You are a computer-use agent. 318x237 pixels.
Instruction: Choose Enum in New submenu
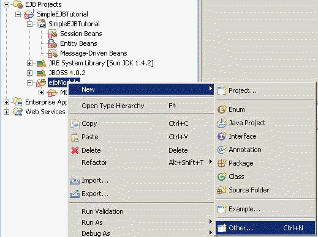coord(265,109)
